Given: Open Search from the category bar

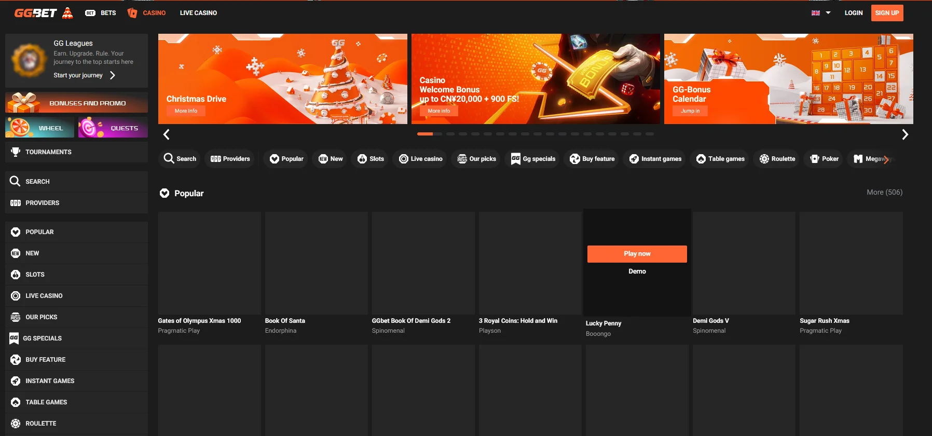Looking at the screenshot, I should pos(180,159).
